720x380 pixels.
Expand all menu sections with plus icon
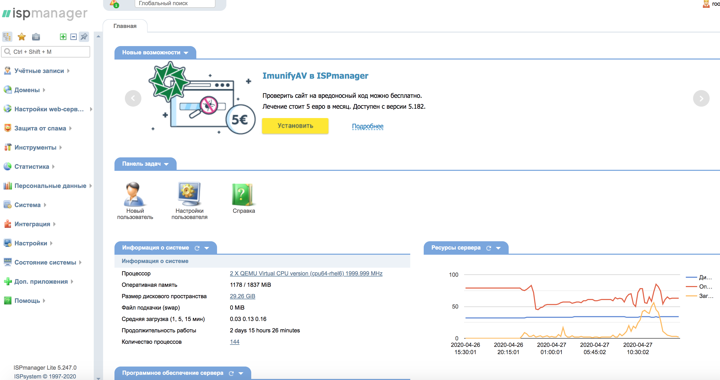pyautogui.click(x=63, y=36)
